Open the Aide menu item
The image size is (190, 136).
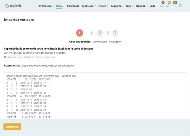point(153,6)
